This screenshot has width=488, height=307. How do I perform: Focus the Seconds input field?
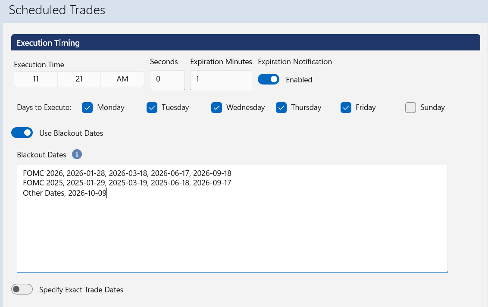tap(167, 80)
